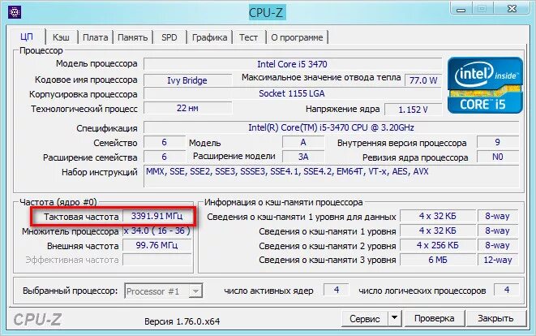Click the 3A extended model value
Image resolution: width=536 pixels, height=336 pixels.
coord(303,157)
